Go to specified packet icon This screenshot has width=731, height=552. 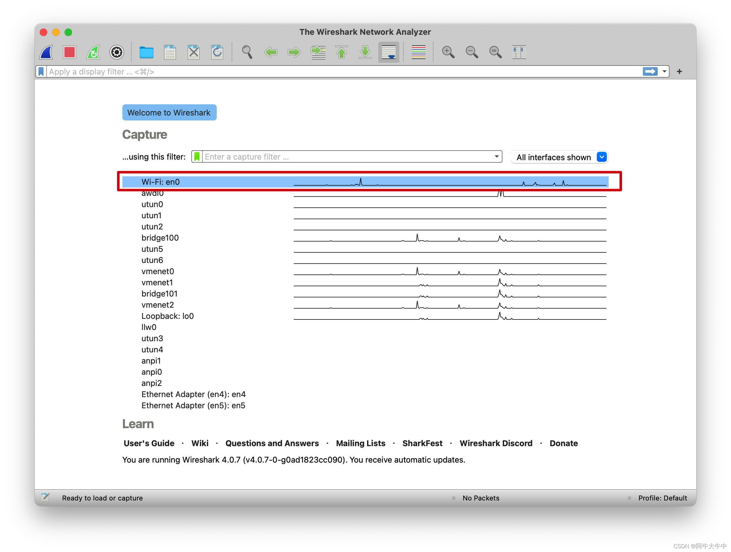(318, 52)
